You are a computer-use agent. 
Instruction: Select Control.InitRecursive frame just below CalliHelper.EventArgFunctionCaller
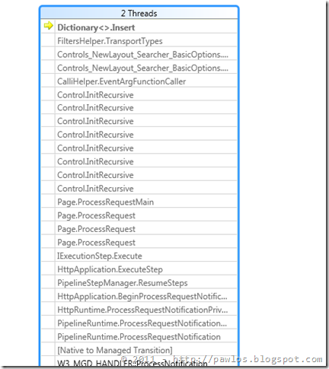(139, 95)
